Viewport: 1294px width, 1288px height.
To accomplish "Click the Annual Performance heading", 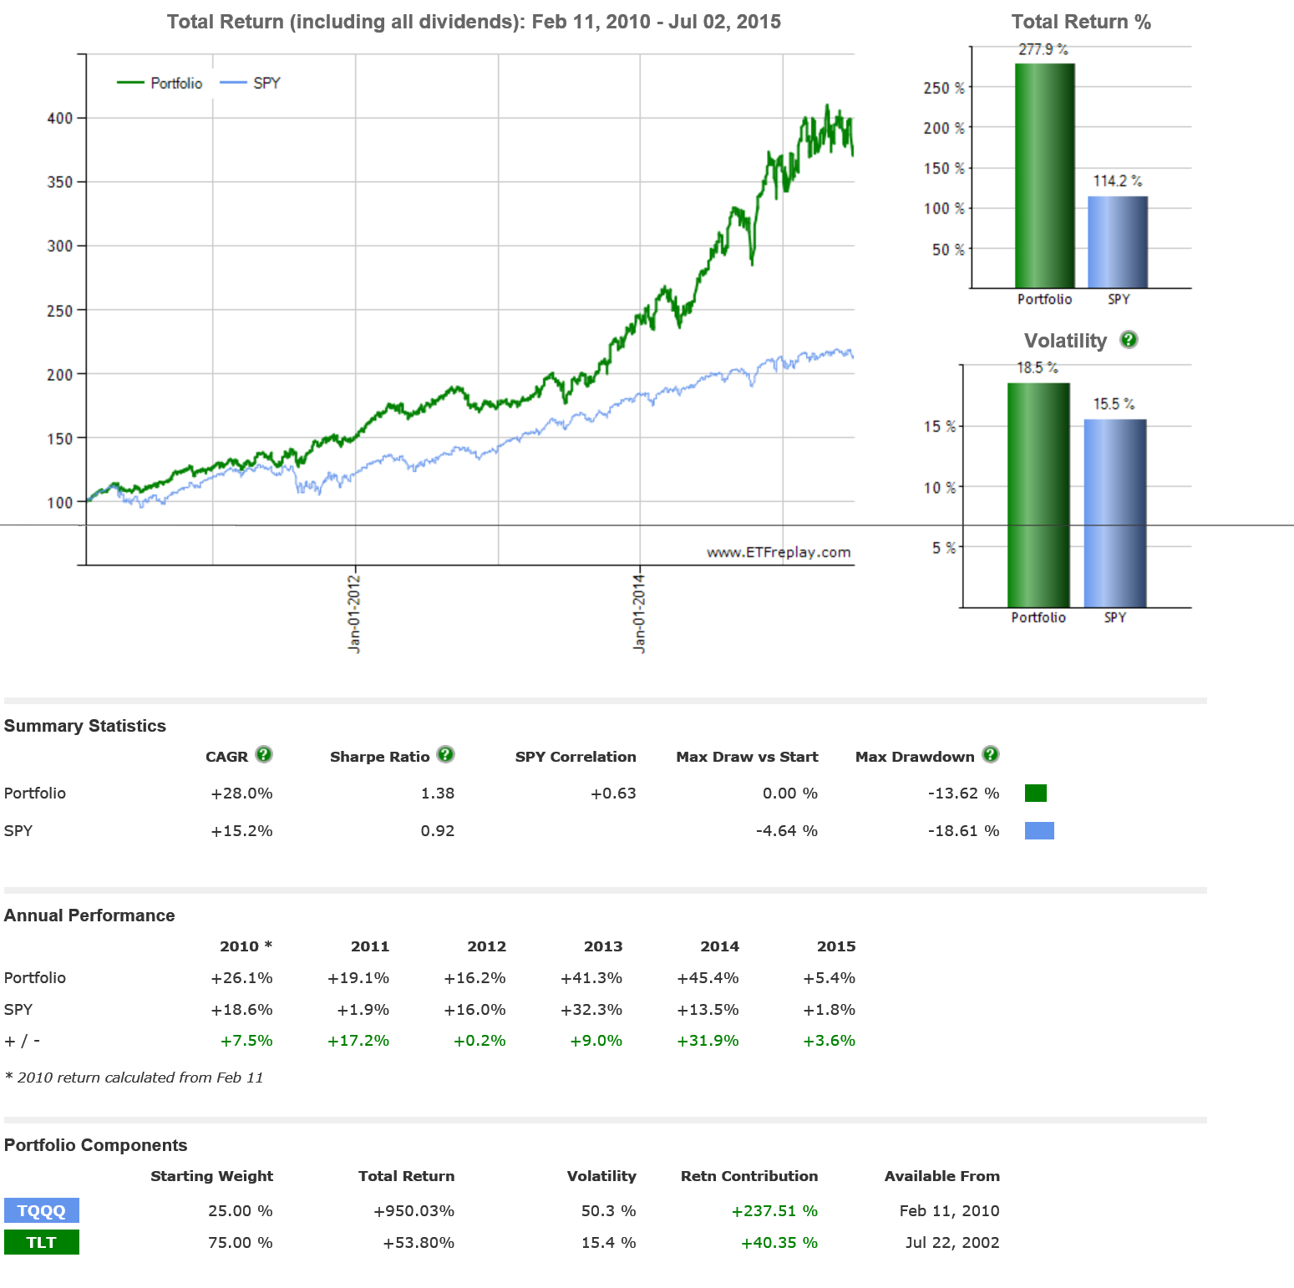I will (89, 915).
